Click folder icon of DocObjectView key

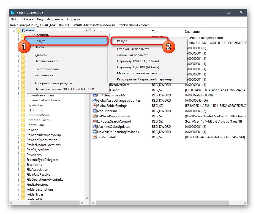(23, 150)
